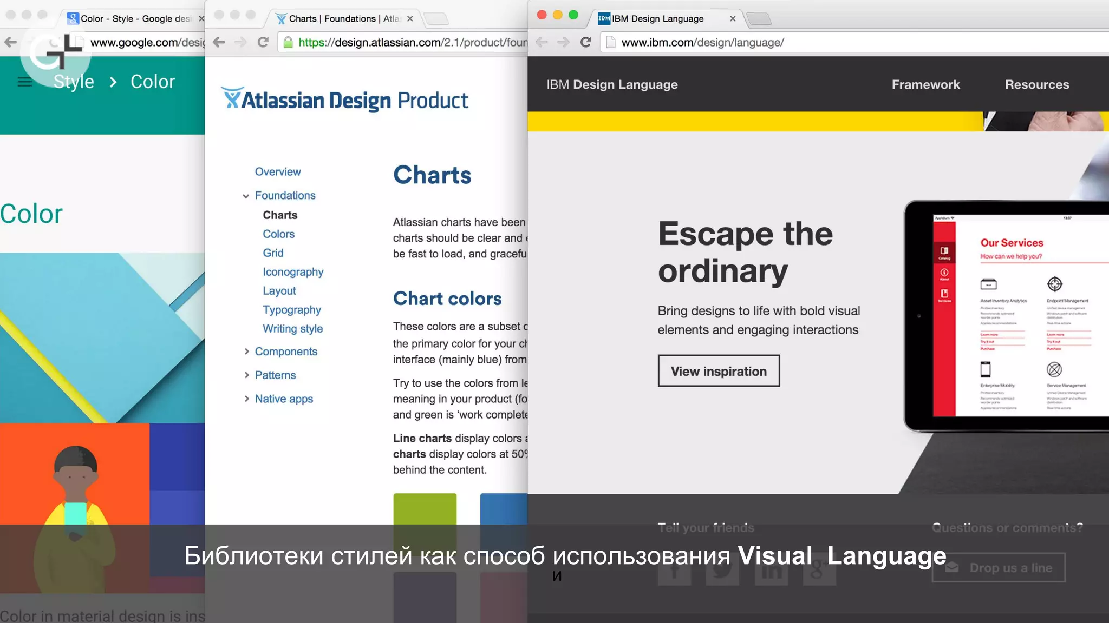Close the IBM Design Language tab
The height and width of the screenshot is (623, 1109).
pyautogui.click(x=733, y=18)
